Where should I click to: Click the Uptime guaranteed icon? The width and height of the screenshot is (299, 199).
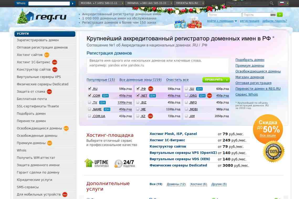[x=97, y=163]
